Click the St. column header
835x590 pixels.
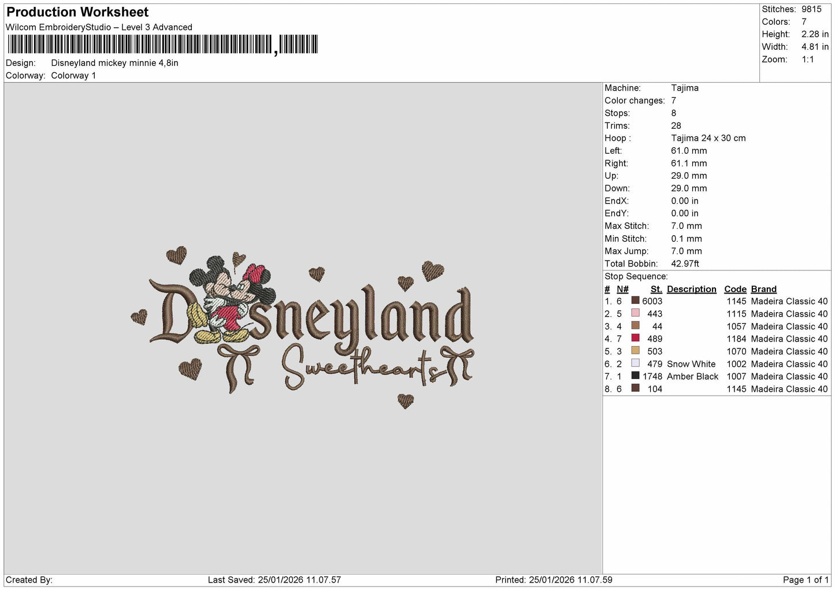pos(656,289)
